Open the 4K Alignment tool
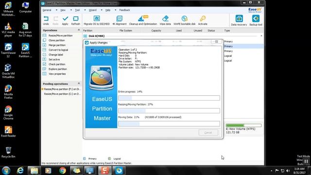Viewport: 311px width, 175px height. (x=120, y=20)
